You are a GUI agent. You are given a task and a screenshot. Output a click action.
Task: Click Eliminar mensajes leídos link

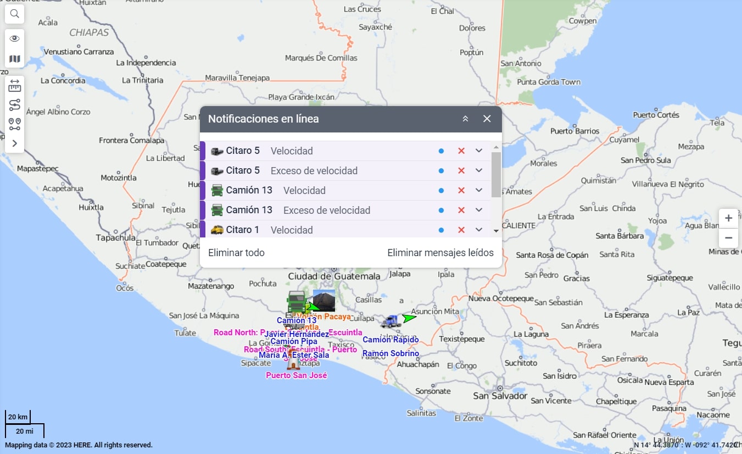[x=440, y=252]
